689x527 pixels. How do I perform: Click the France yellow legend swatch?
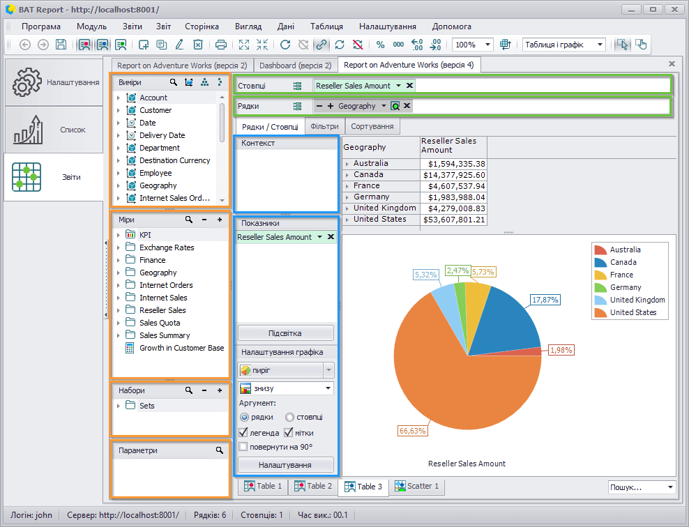click(x=600, y=275)
